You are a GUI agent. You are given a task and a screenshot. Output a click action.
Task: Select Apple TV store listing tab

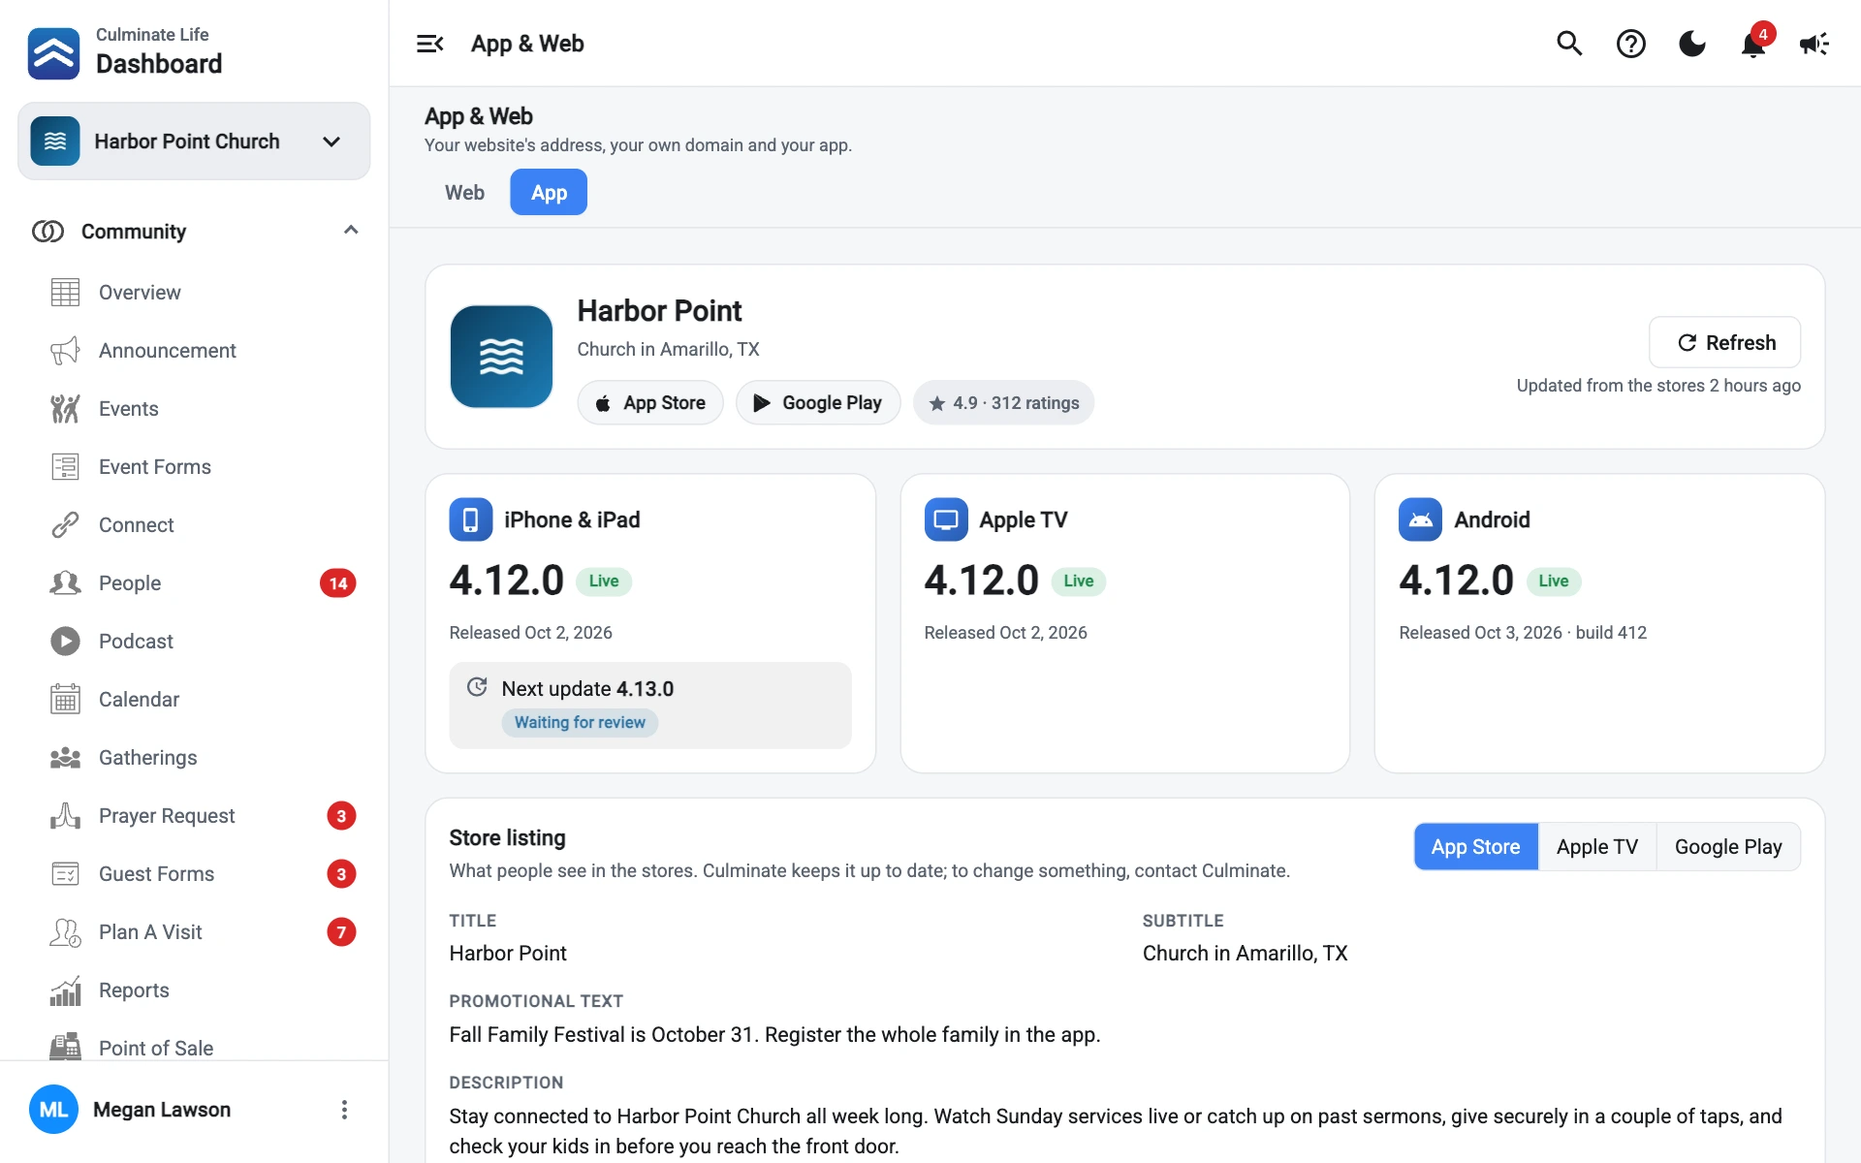pyautogui.click(x=1597, y=847)
